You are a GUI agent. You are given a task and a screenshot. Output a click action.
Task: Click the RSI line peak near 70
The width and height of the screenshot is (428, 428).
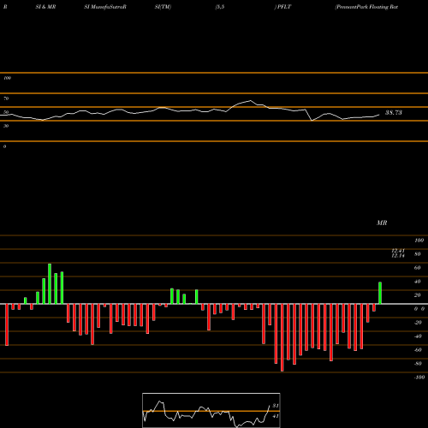click(x=251, y=100)
